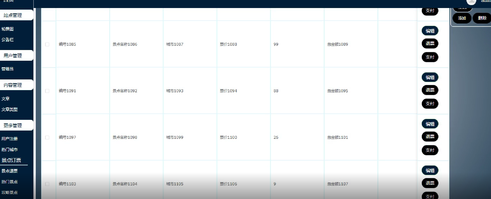Image resolution: width=491 pixels, height=199 pixels.
Task: Click 退票 for row 编号1103
Action: click(x=430, y=183)
